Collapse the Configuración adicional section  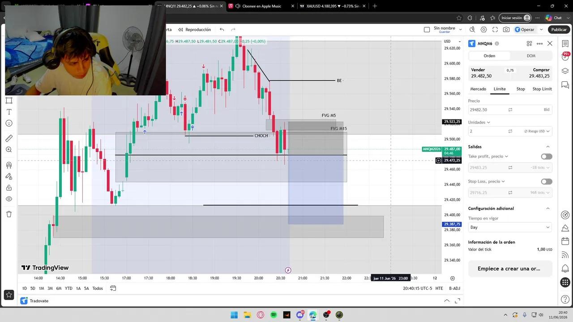point(548,208)
